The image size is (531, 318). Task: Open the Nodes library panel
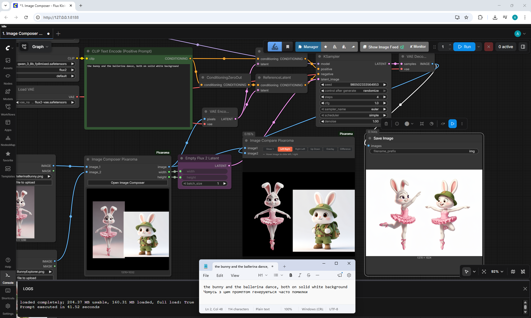coord(8,79)
